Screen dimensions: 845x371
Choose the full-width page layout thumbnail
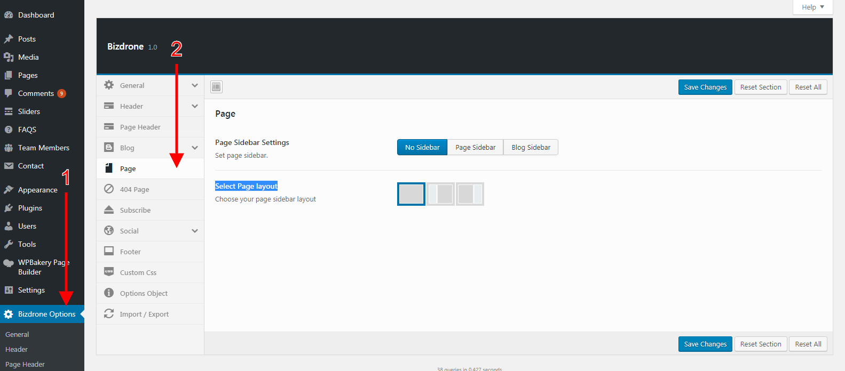coord(411,194)
